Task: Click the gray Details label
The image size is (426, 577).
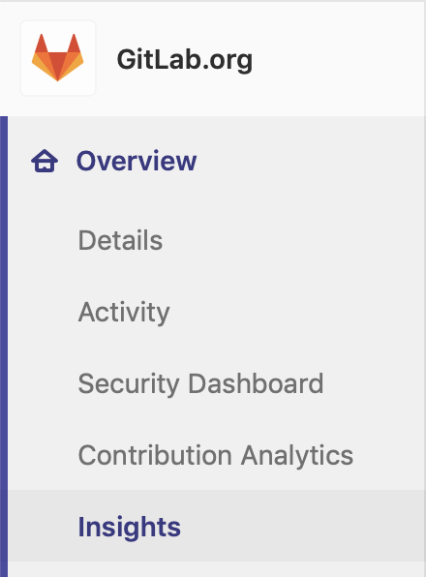Action: click(x=120, y=240)
